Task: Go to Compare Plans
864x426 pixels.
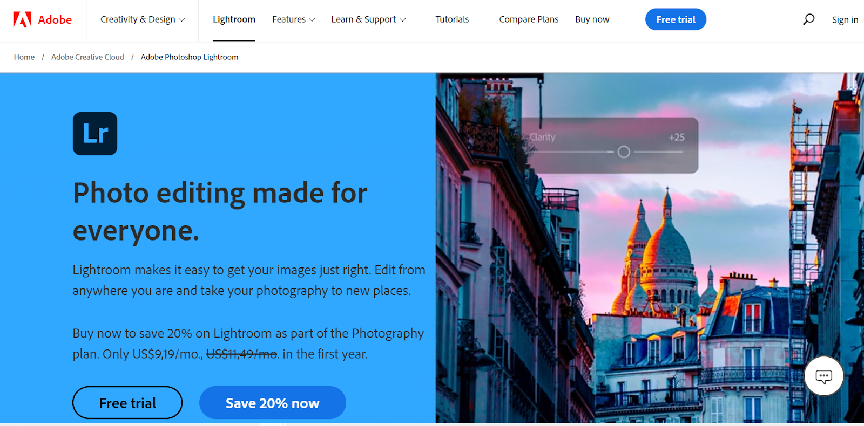Action: point(529,19)
